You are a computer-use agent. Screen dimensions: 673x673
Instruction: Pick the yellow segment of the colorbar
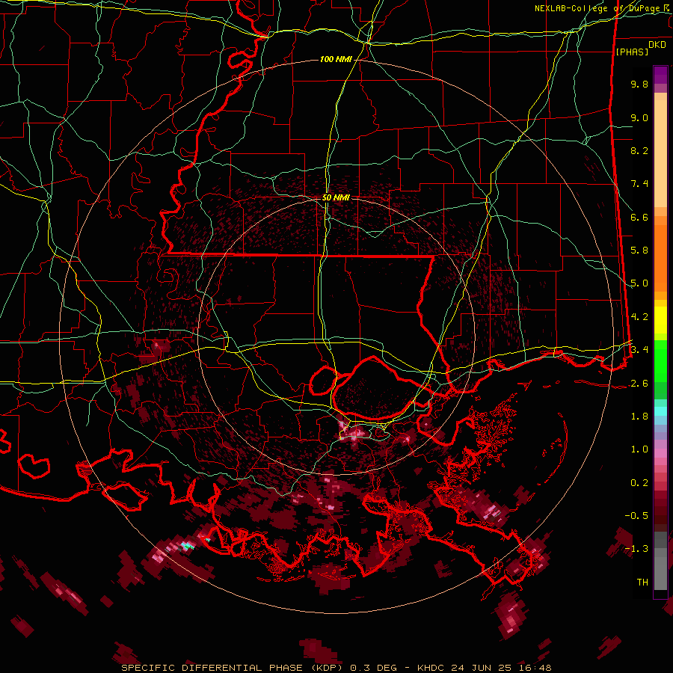pos(660,320)
